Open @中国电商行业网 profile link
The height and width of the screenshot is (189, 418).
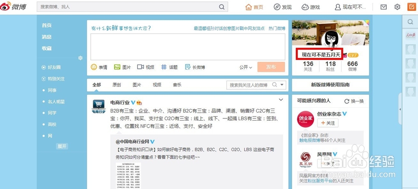(x=133, y=141)
